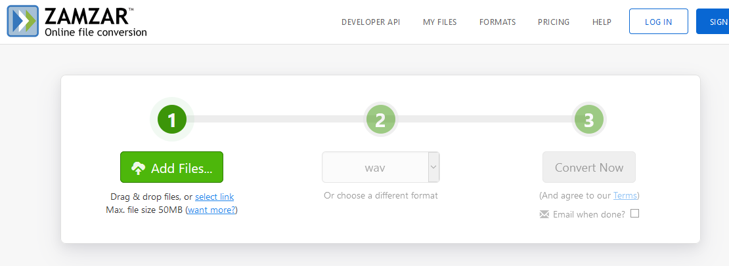Click the want more? link
The height and width of the screenshot is (266, 729).
pyautogui.click(x=211, y=210)
